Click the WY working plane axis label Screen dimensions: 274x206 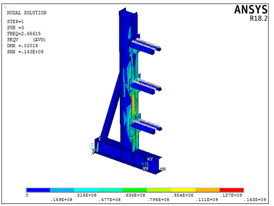point(150,159)
